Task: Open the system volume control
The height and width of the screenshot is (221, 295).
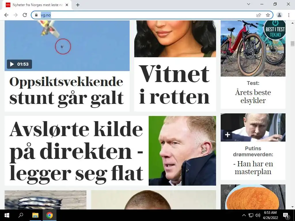Action: [258, 215]
